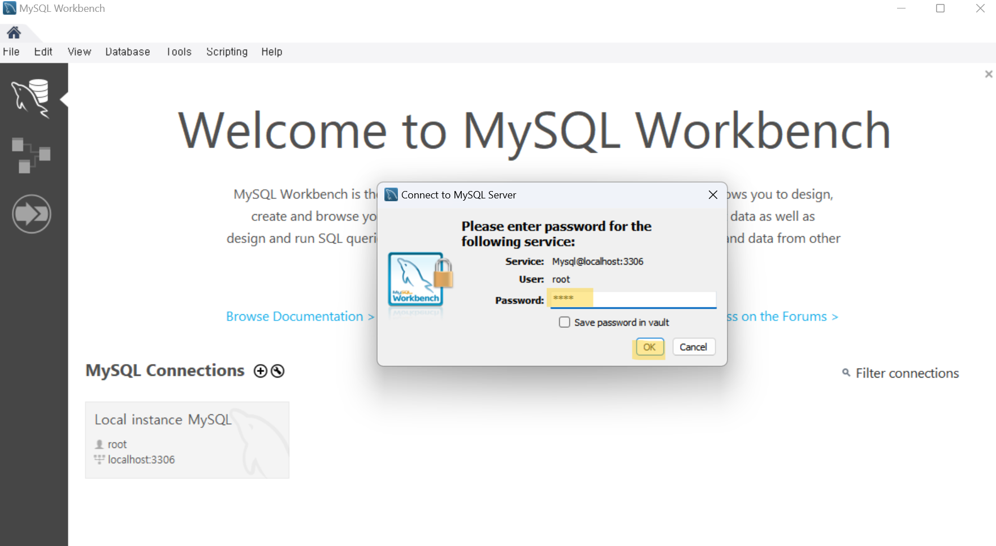This screenshot has width=996, height=546.
Task: Focus the Password input field
Action: [x=633, y=299]
